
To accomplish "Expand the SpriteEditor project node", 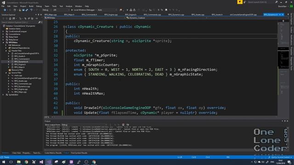I will tap(3, 95).
